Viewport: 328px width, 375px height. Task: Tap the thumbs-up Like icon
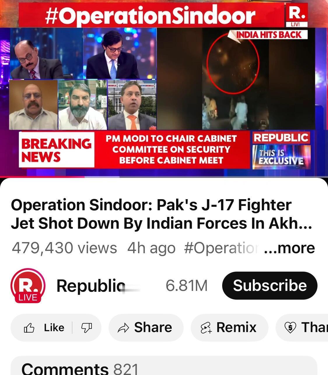[29, 328]
